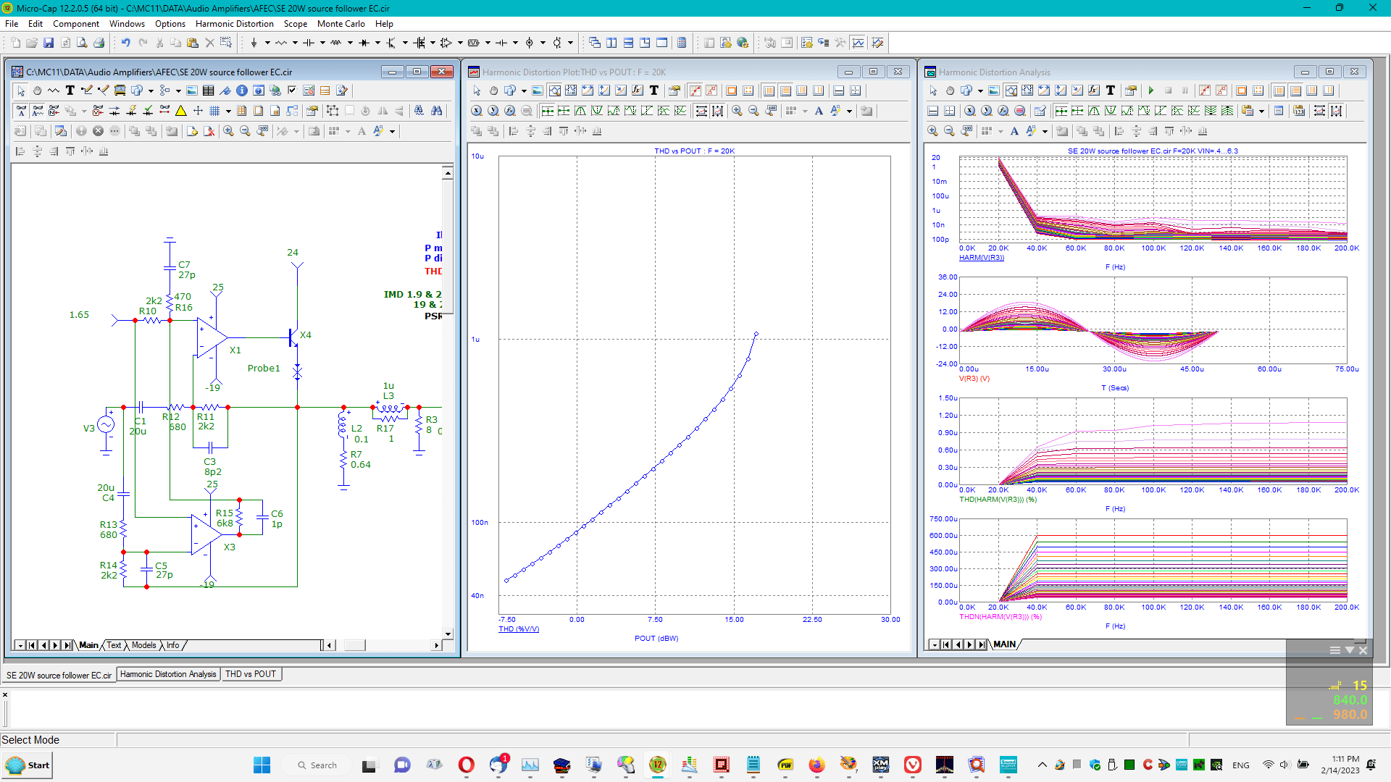This screenshot has height=782, width=1391.
Task: Open Info mode in schematic toolbar
Action: click(x=242, y=91)
